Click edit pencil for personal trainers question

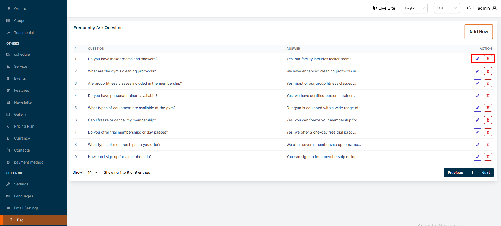point(477,96)
